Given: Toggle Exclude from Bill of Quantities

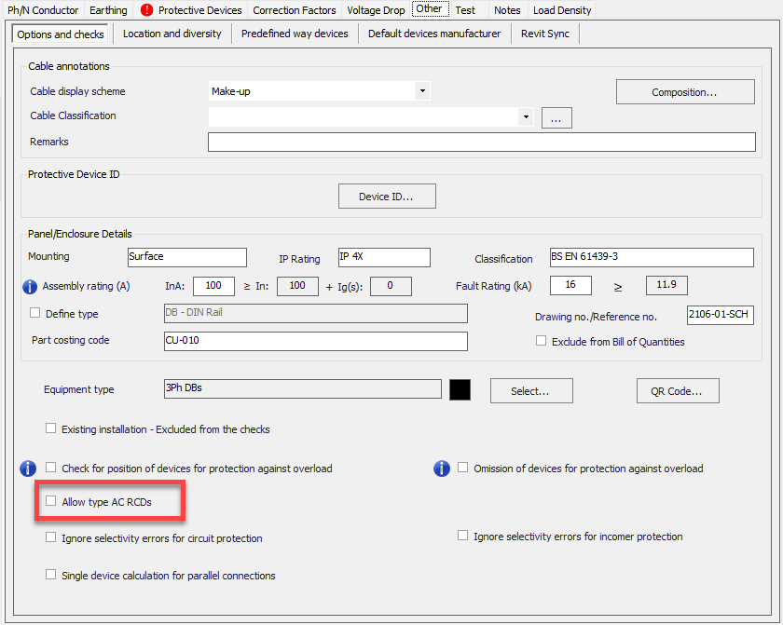Looking at the screenshot, I should [542, 342].
